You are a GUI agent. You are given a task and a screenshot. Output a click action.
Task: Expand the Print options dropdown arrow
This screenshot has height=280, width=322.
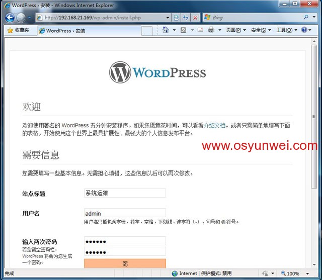(220, 30)
